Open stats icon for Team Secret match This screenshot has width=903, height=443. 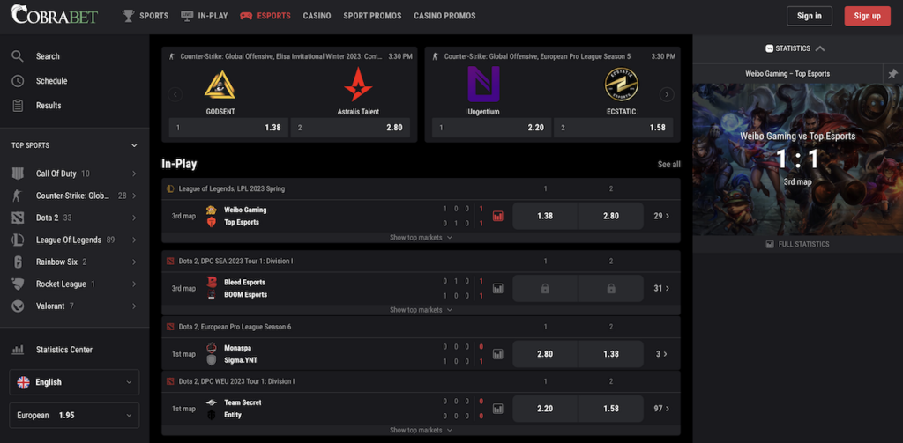498,409
